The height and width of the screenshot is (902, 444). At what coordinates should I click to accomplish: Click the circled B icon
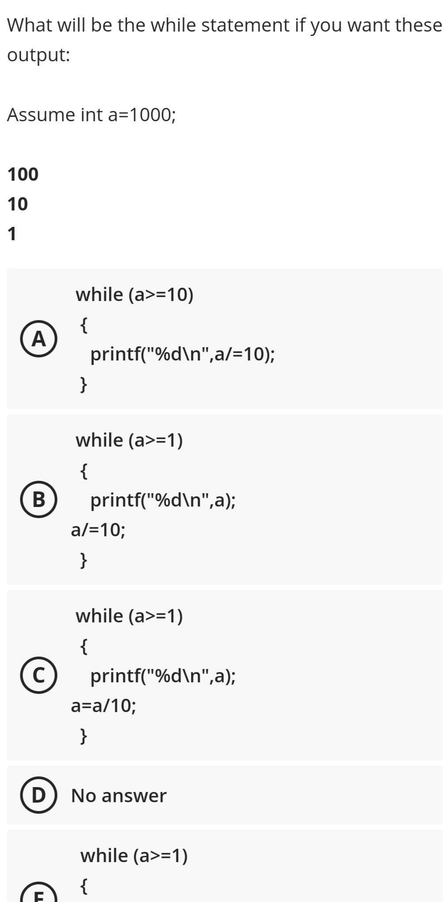pyautogui.click(x=38, y=500)
